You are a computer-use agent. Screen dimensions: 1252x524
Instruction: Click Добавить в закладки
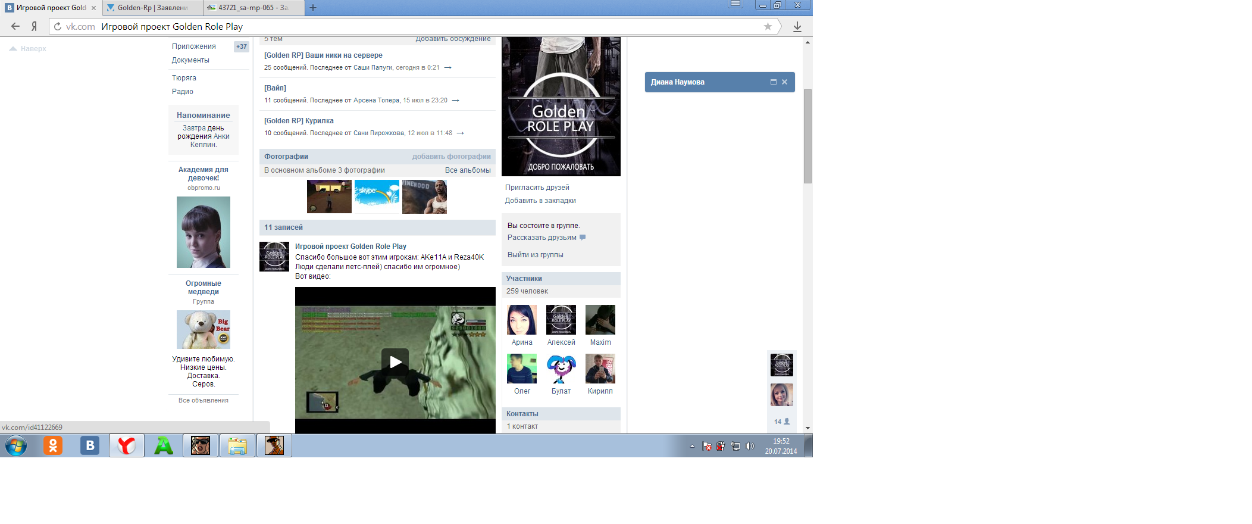click(540, 201)
